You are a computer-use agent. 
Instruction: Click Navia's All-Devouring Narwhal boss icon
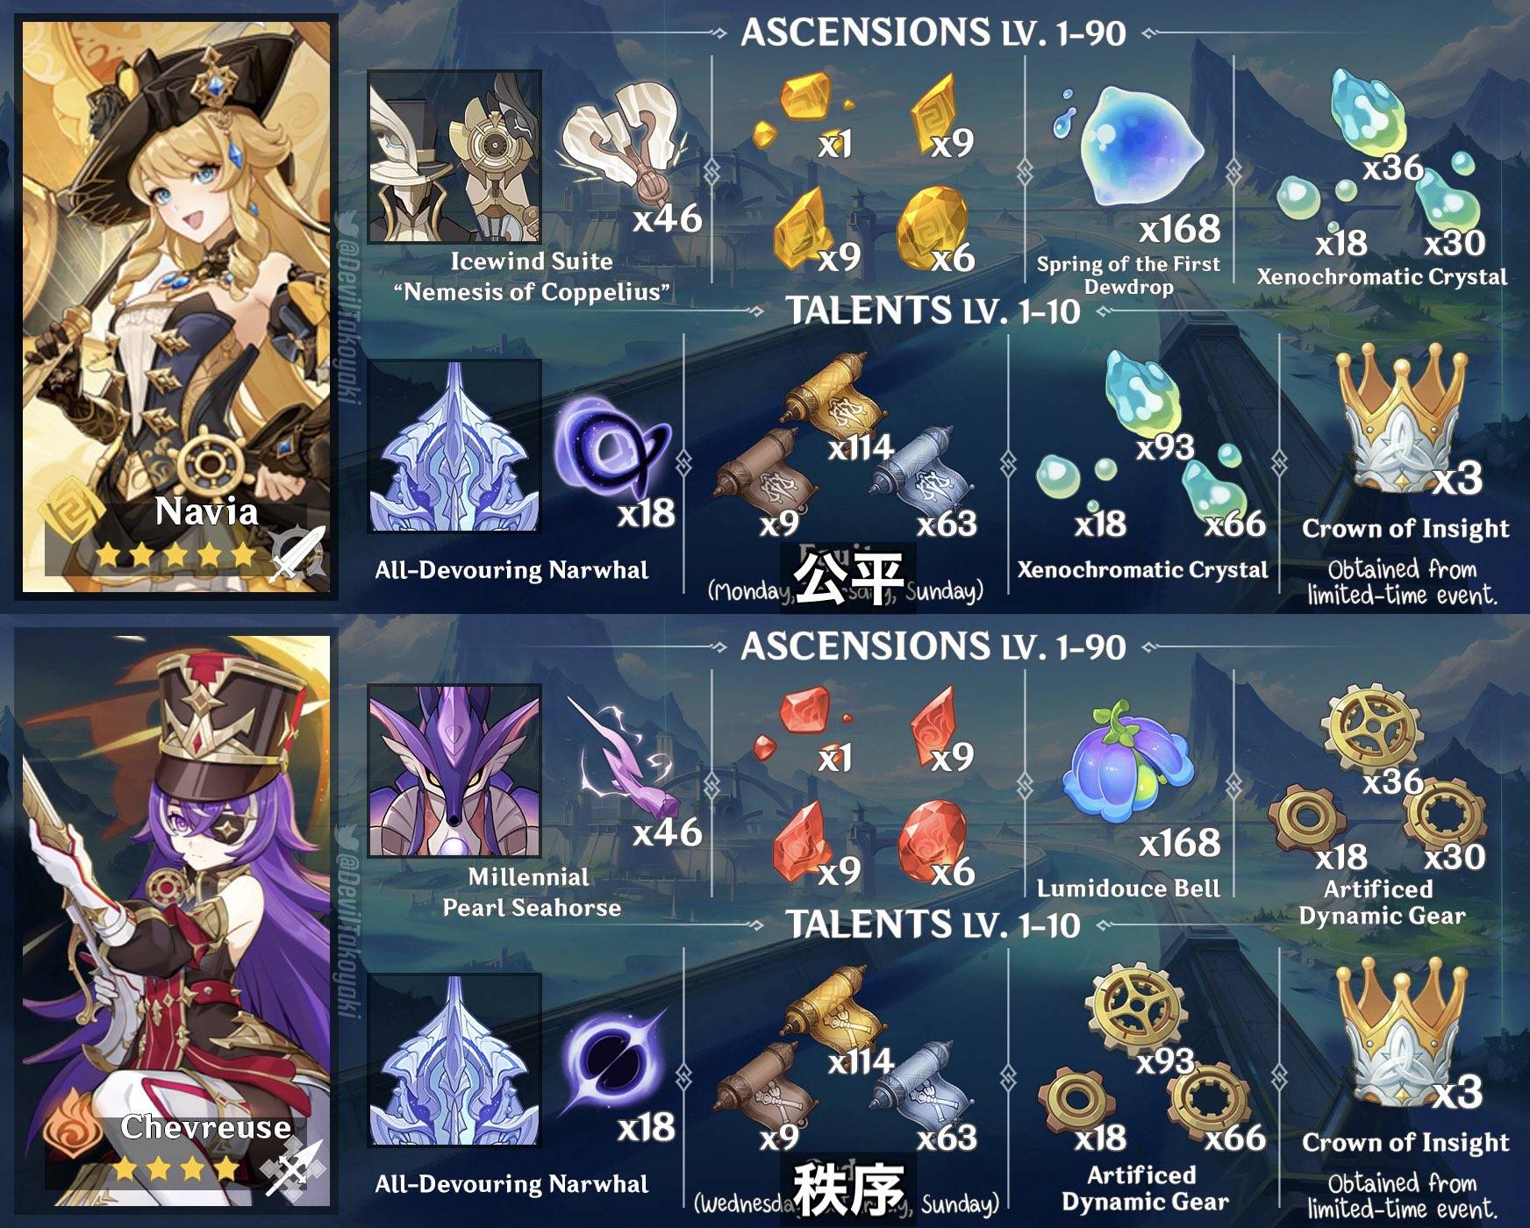[454, 446]
